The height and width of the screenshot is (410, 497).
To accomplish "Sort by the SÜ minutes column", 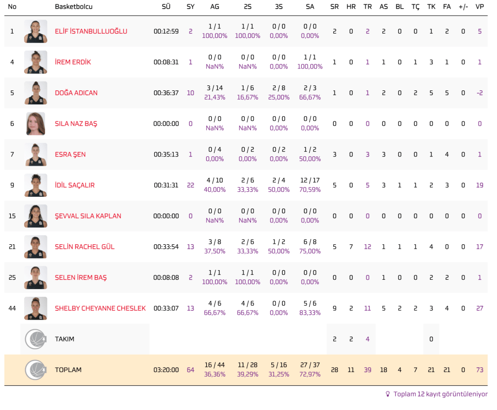I will (166, 7).
